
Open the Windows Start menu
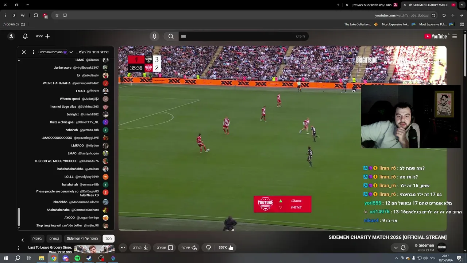tap(5, 258)
